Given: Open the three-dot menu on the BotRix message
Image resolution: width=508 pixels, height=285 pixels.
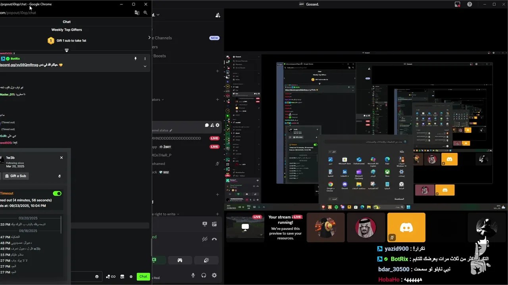Looking at the screenshot, I should coord(145,58).
